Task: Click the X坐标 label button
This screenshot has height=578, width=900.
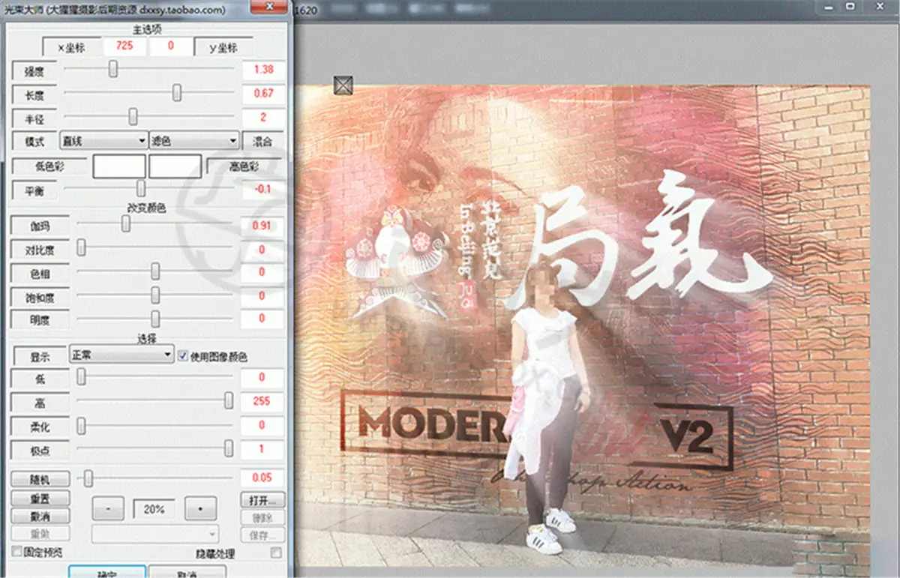Action: pos(71,47)
